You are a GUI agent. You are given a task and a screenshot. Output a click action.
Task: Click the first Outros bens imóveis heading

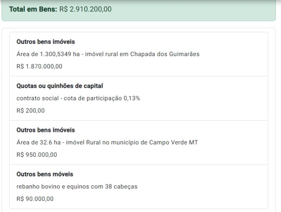click(46, 42)
